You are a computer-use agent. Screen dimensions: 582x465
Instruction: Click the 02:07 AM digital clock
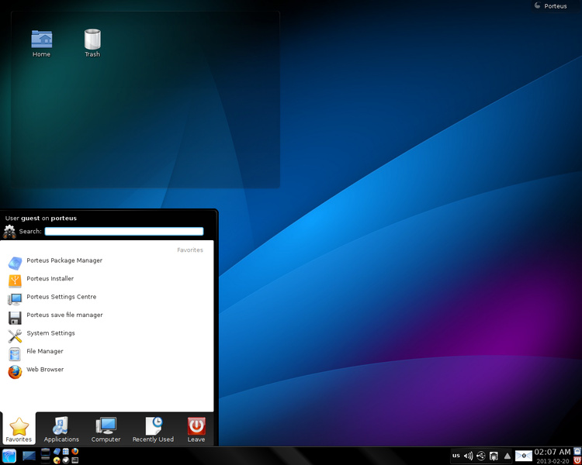pos(553,452)
